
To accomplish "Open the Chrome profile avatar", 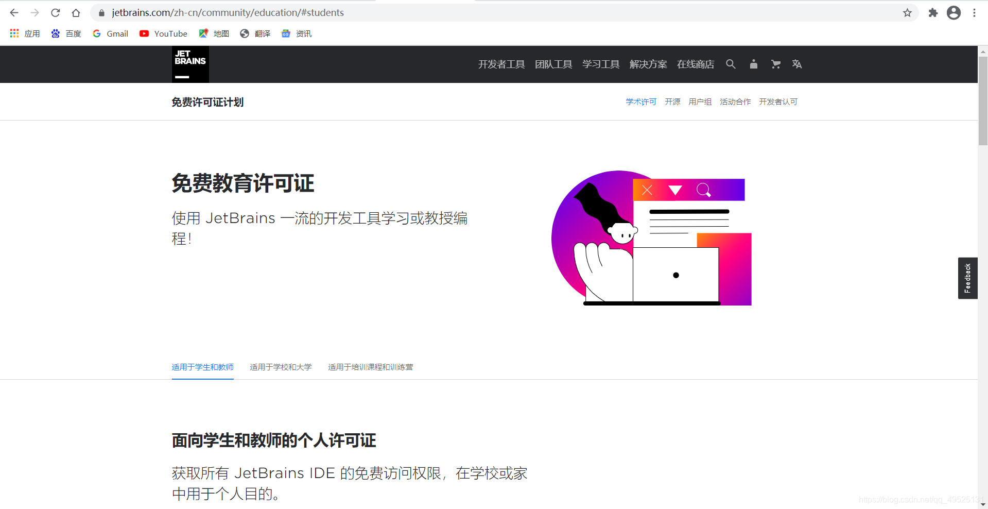I will click(x=954, y=12).
